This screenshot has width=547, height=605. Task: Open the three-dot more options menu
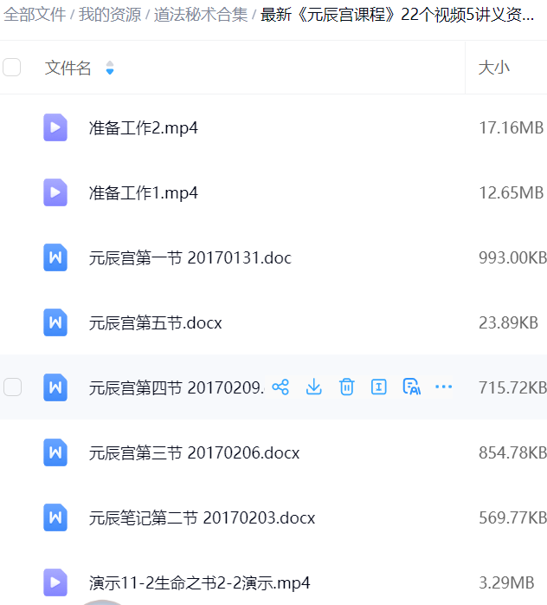click(x=443, y=387)
